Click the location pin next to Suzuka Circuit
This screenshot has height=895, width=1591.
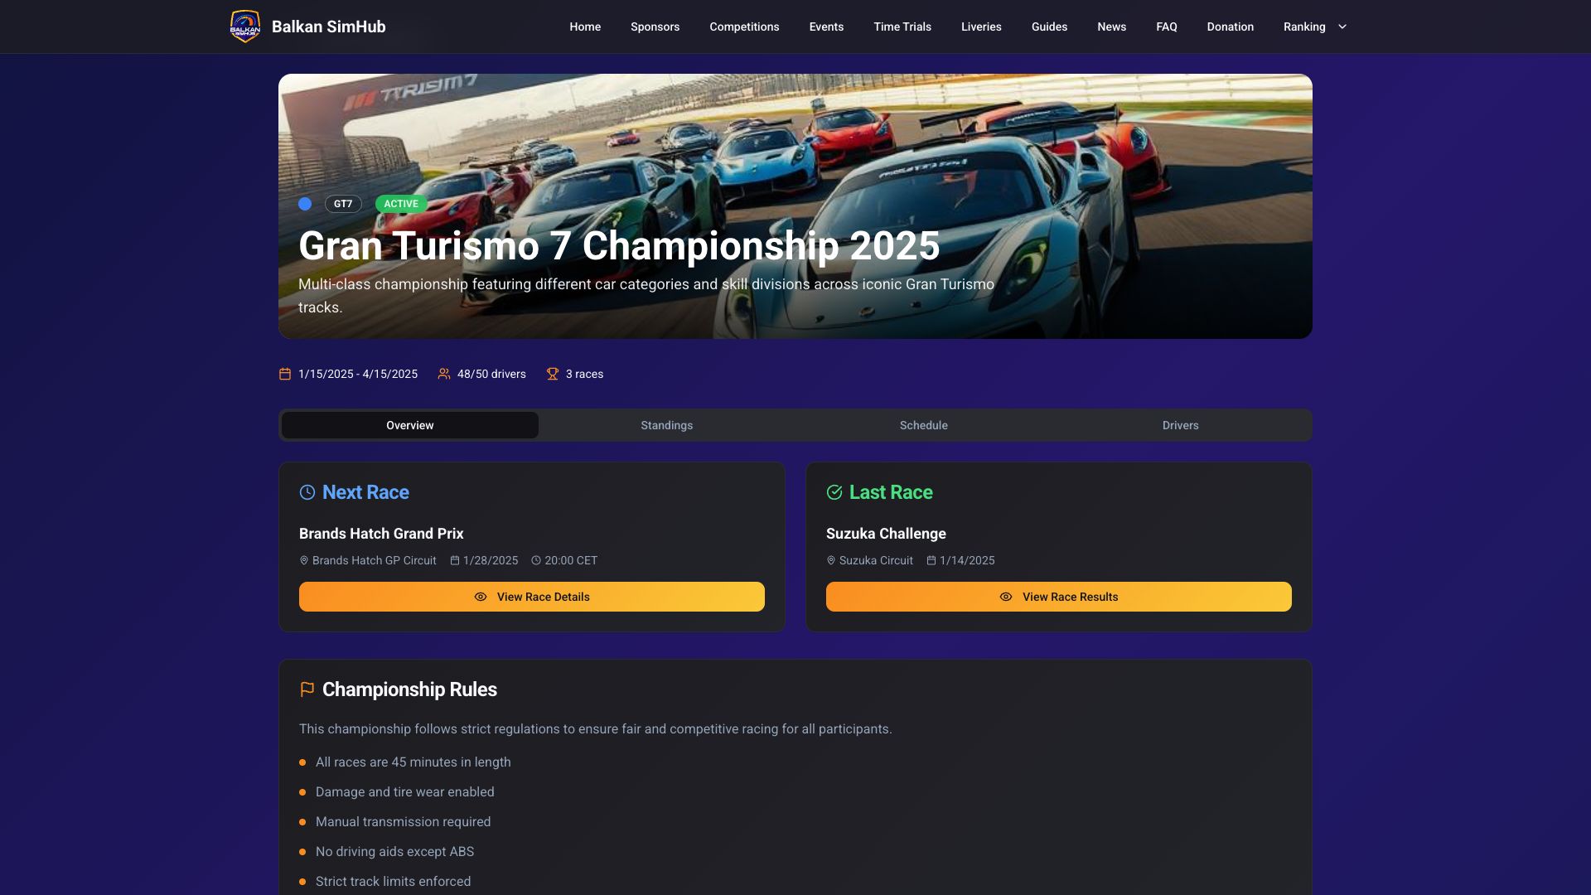pos(831,561)
